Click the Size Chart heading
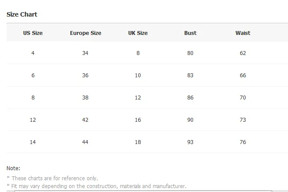The width and height of the screenshot is (288, 192). pyautogui.click(x=22, y=14)
